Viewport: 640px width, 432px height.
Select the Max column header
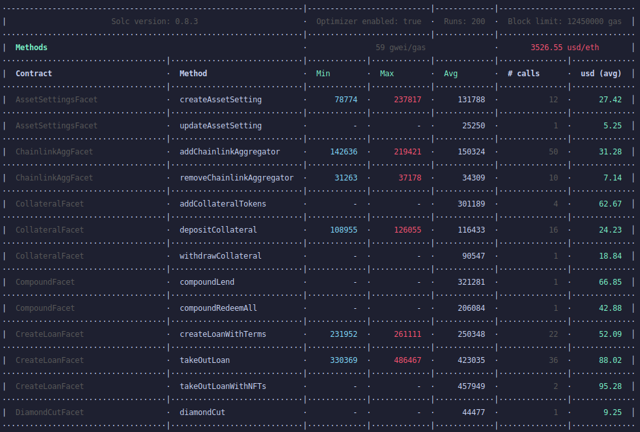387,74
